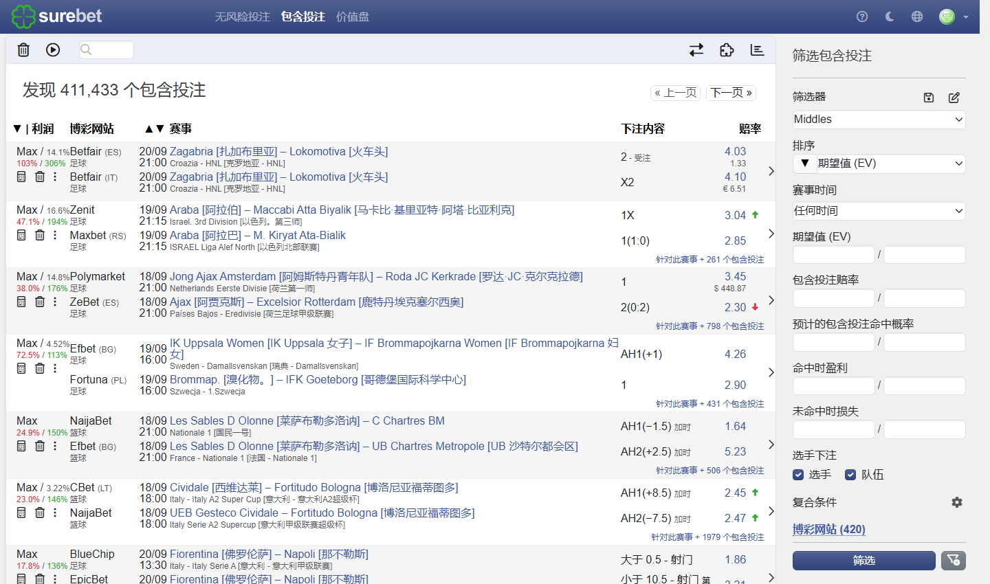Uncheck the 队伍 checkbox

click(x=850, y=475)
